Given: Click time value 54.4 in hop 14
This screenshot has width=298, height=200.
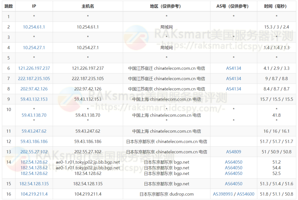Looking at the screenshot, I should 276,168.
